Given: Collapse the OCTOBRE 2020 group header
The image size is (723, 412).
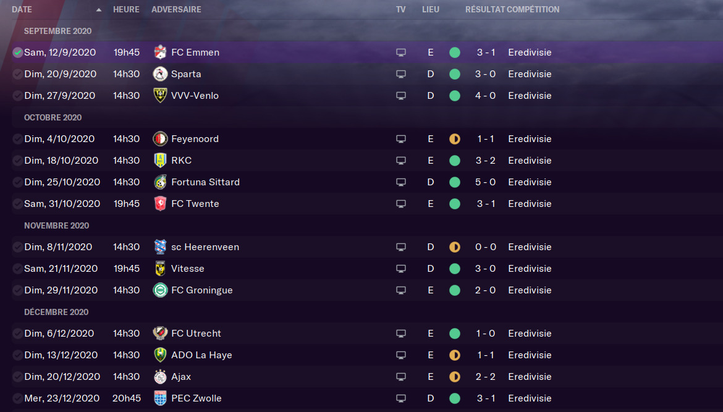Looking at the screenshot, I should [x=53, y=117].
